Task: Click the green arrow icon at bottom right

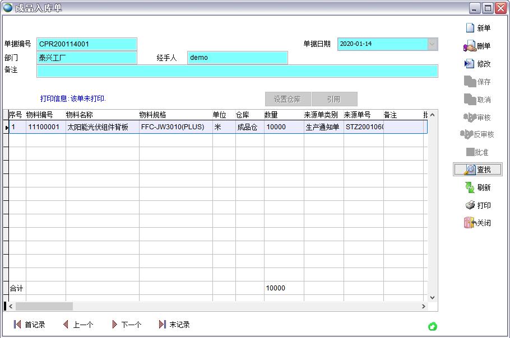Action: pyautogui.click(x=432, y=327)
